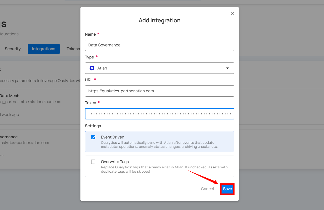The width and height of the screenshot is (324, 210).
Task: Enable the Overwrite Tags checkbox
Action: pyautogui.click(x=93, y=162)
